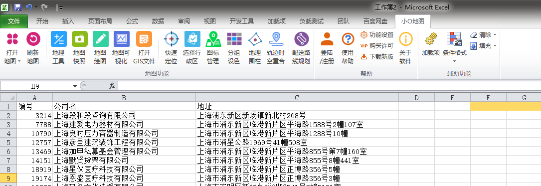Click the highlighted yellow cell F1
The height and width of the screenshot is (186, 541).
tap(488, 106)
